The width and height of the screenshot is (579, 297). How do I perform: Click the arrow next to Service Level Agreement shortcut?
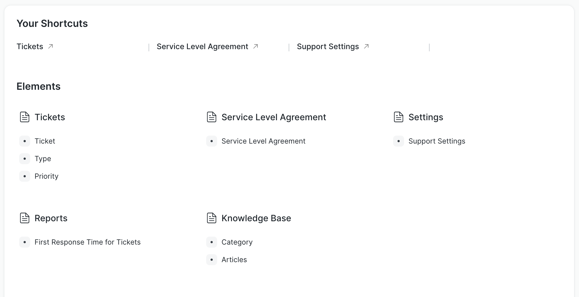256,47
